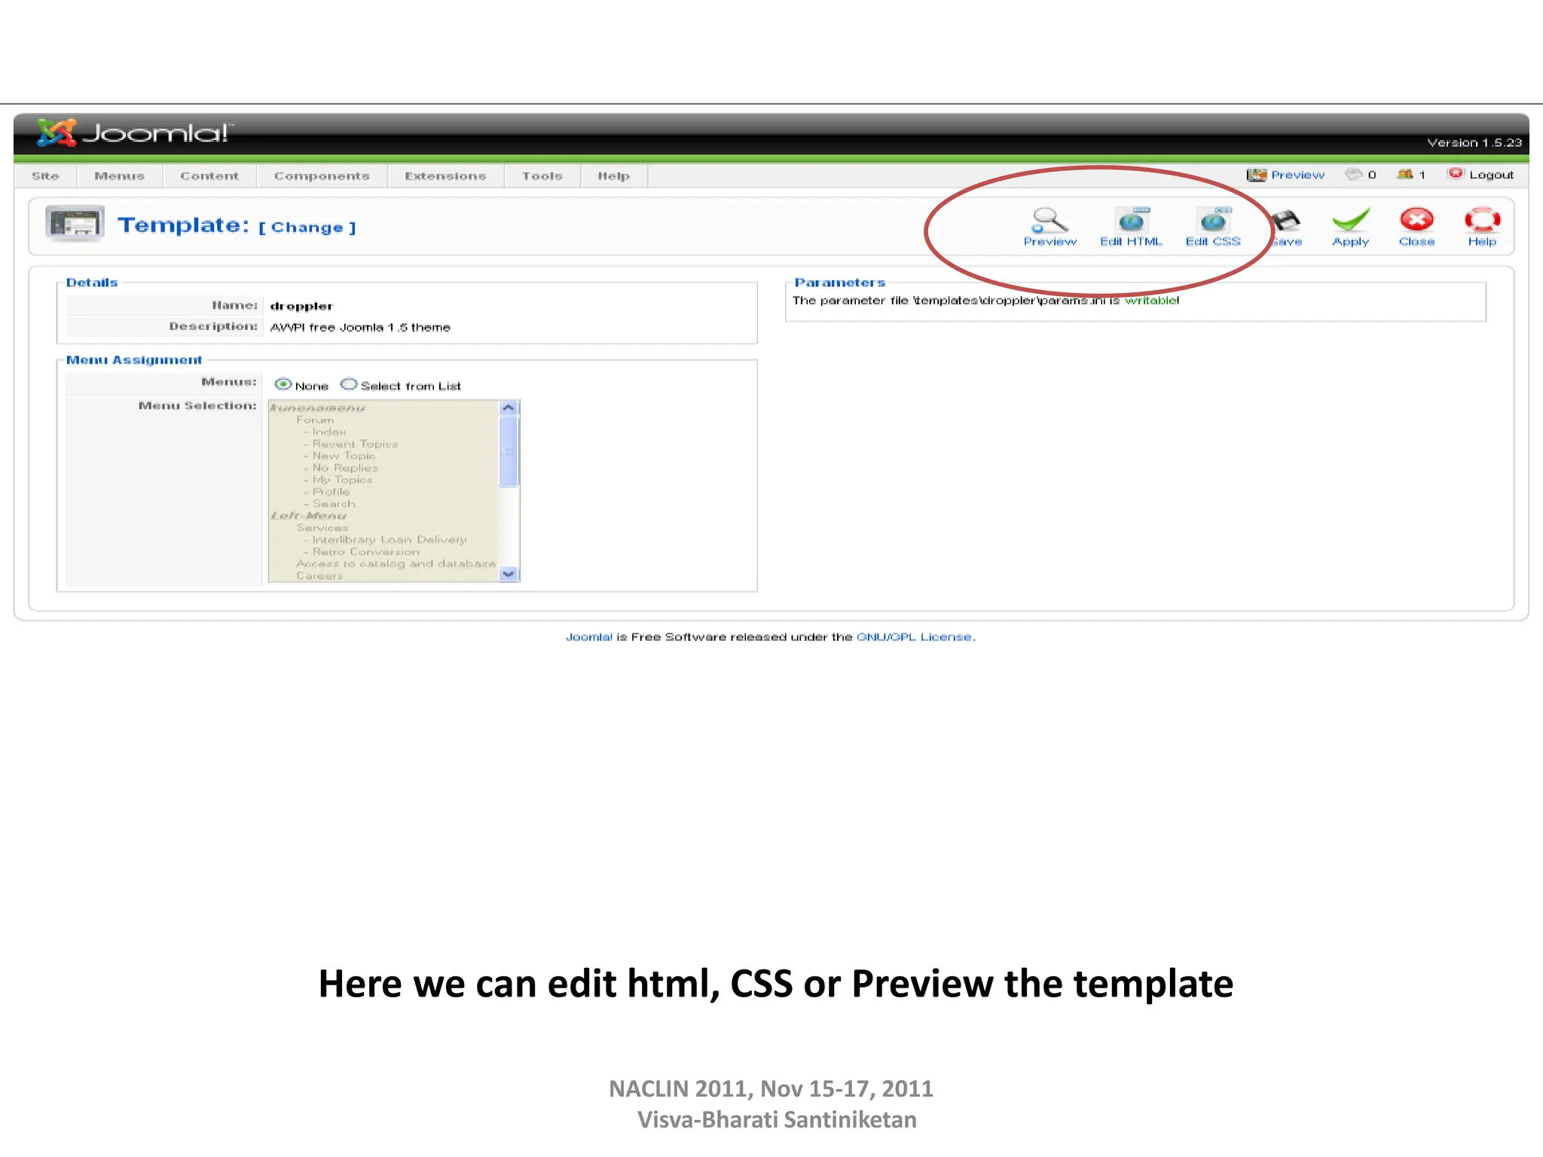Viewport: 1543px width, 1157px height.
Task: Select '- No Replies' entry
Action: tap(341, 469)
